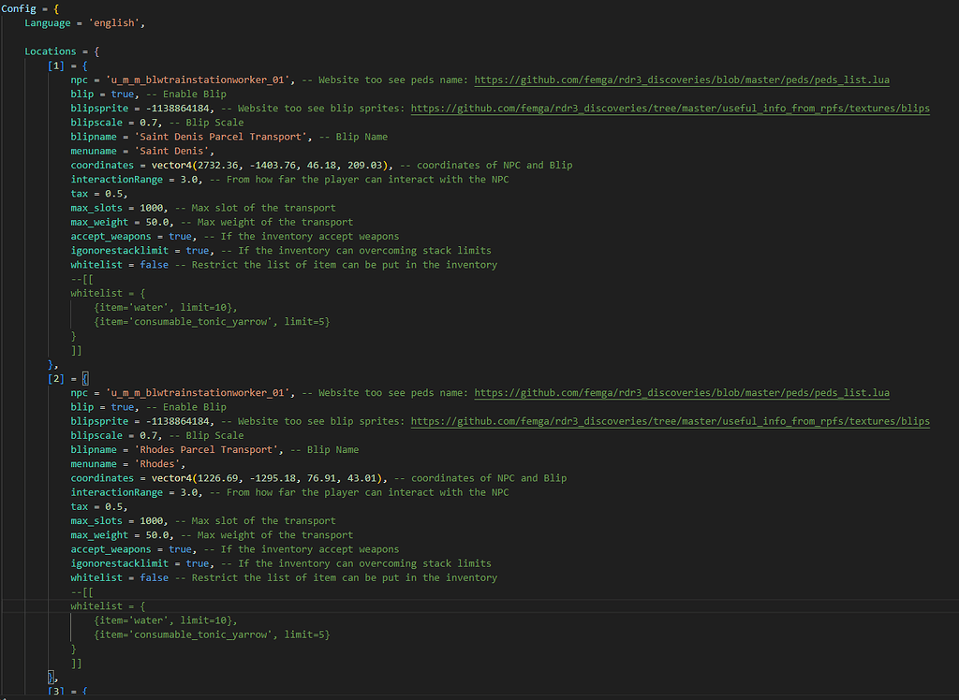
Task: Click the [1] location index
Action: (56, 66)
